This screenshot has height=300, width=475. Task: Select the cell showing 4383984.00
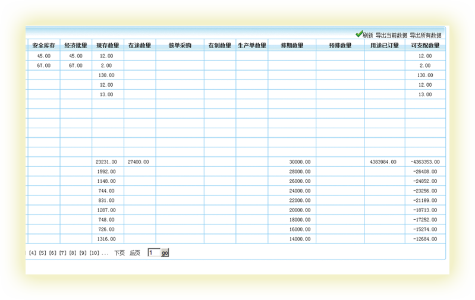pyautogui.click(x=383, y=162)
